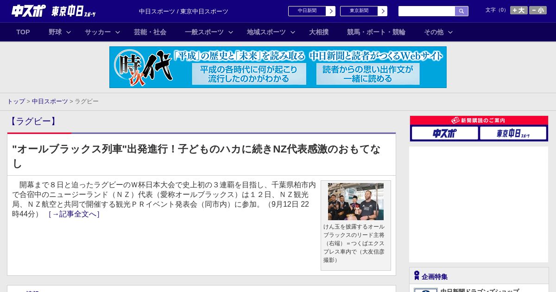
Task: Click the 企画特集 ribbon icon
Action: 417,276
